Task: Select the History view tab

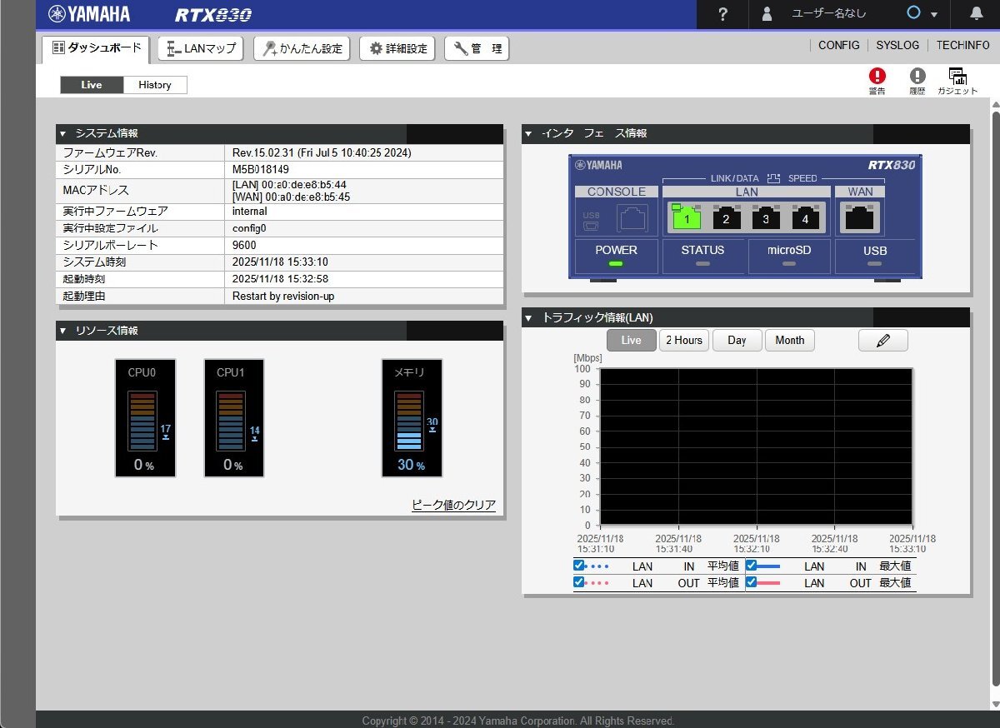Action: click(155, 85)
